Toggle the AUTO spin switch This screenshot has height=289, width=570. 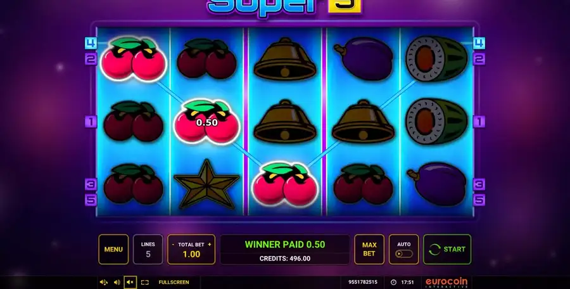pyautogui.click(x=404, y=254)
